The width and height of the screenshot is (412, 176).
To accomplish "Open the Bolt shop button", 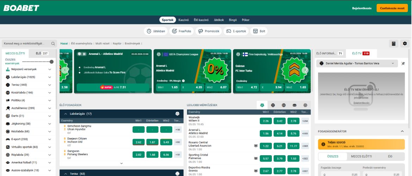I will 259,31.
